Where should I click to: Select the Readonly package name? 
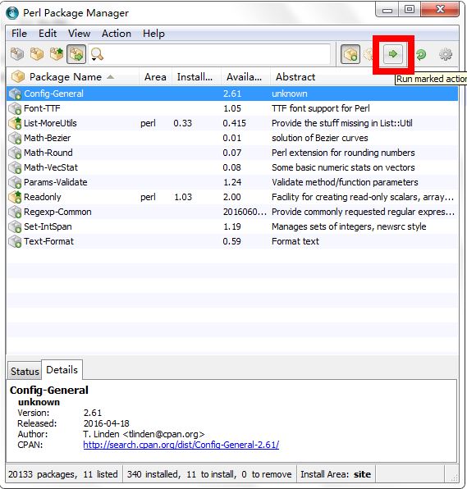pyautogui.click(x=43, y=197)
